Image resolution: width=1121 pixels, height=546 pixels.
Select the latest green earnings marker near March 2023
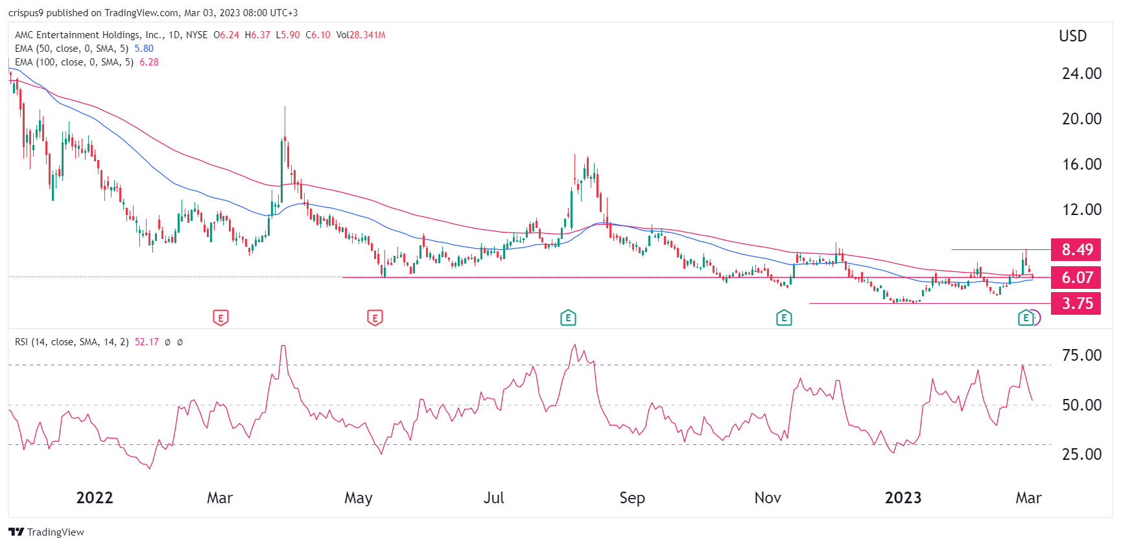point(1025,318)
